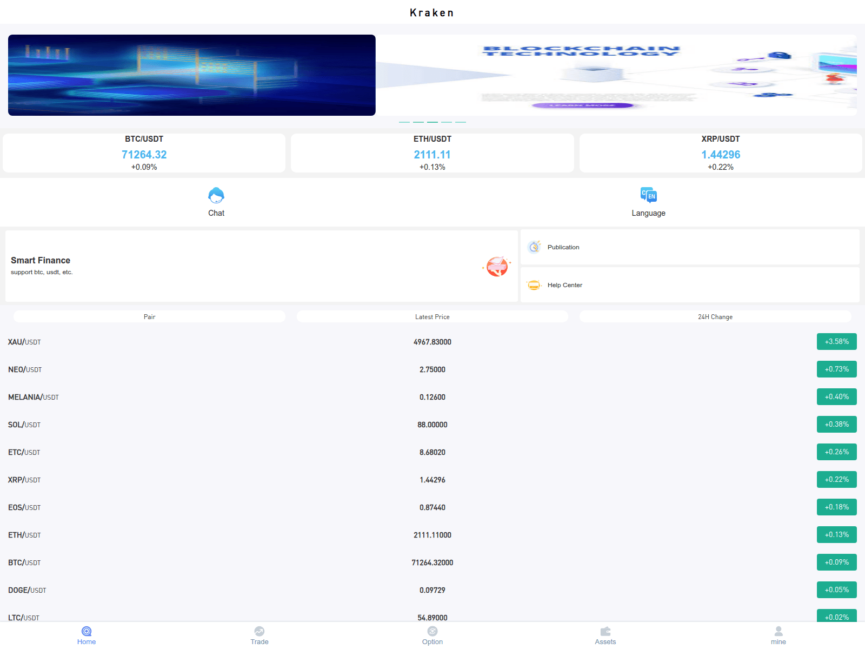Open the DOGE/USDT pair row
The height and width of the screenshot is (649, 865).
(432, 590)
